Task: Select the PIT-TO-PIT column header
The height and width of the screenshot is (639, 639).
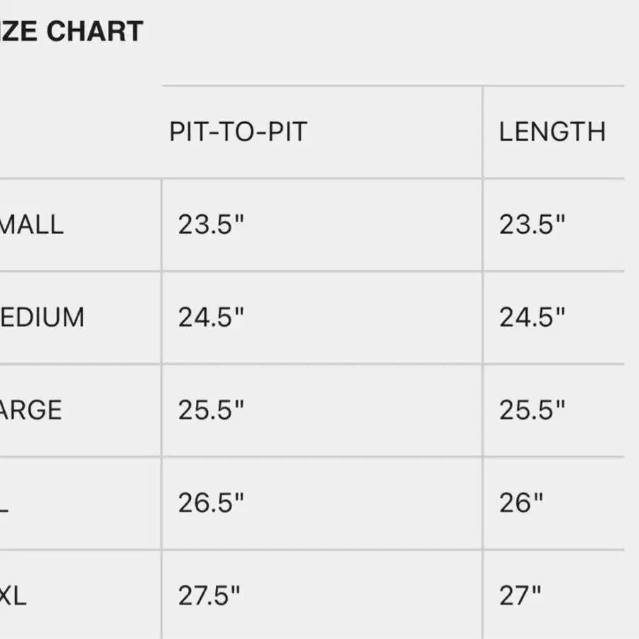Action: [238, 132]
